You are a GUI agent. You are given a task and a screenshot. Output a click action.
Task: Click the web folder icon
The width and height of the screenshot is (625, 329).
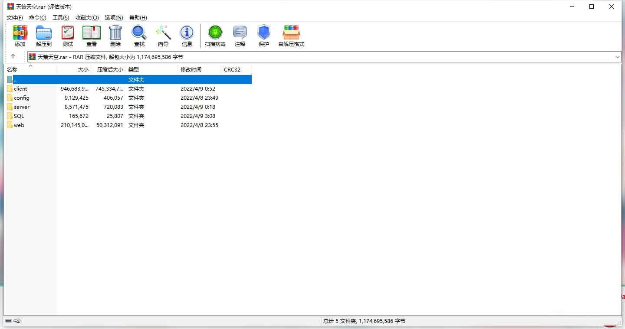tap(10, 125)
